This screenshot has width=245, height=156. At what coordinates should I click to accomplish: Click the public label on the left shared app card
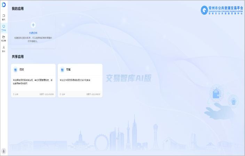[16, 94]
